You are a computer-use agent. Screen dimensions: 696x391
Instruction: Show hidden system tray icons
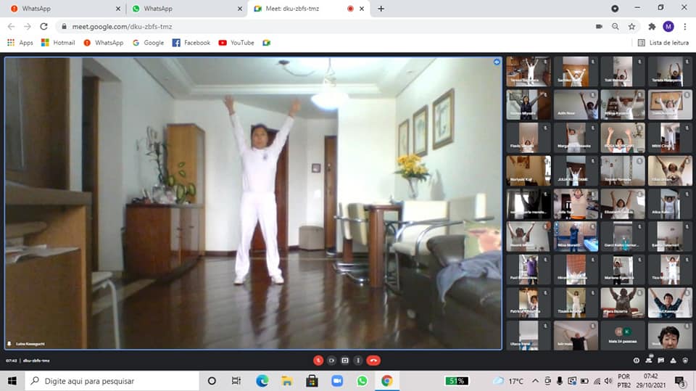click(535, 381)
